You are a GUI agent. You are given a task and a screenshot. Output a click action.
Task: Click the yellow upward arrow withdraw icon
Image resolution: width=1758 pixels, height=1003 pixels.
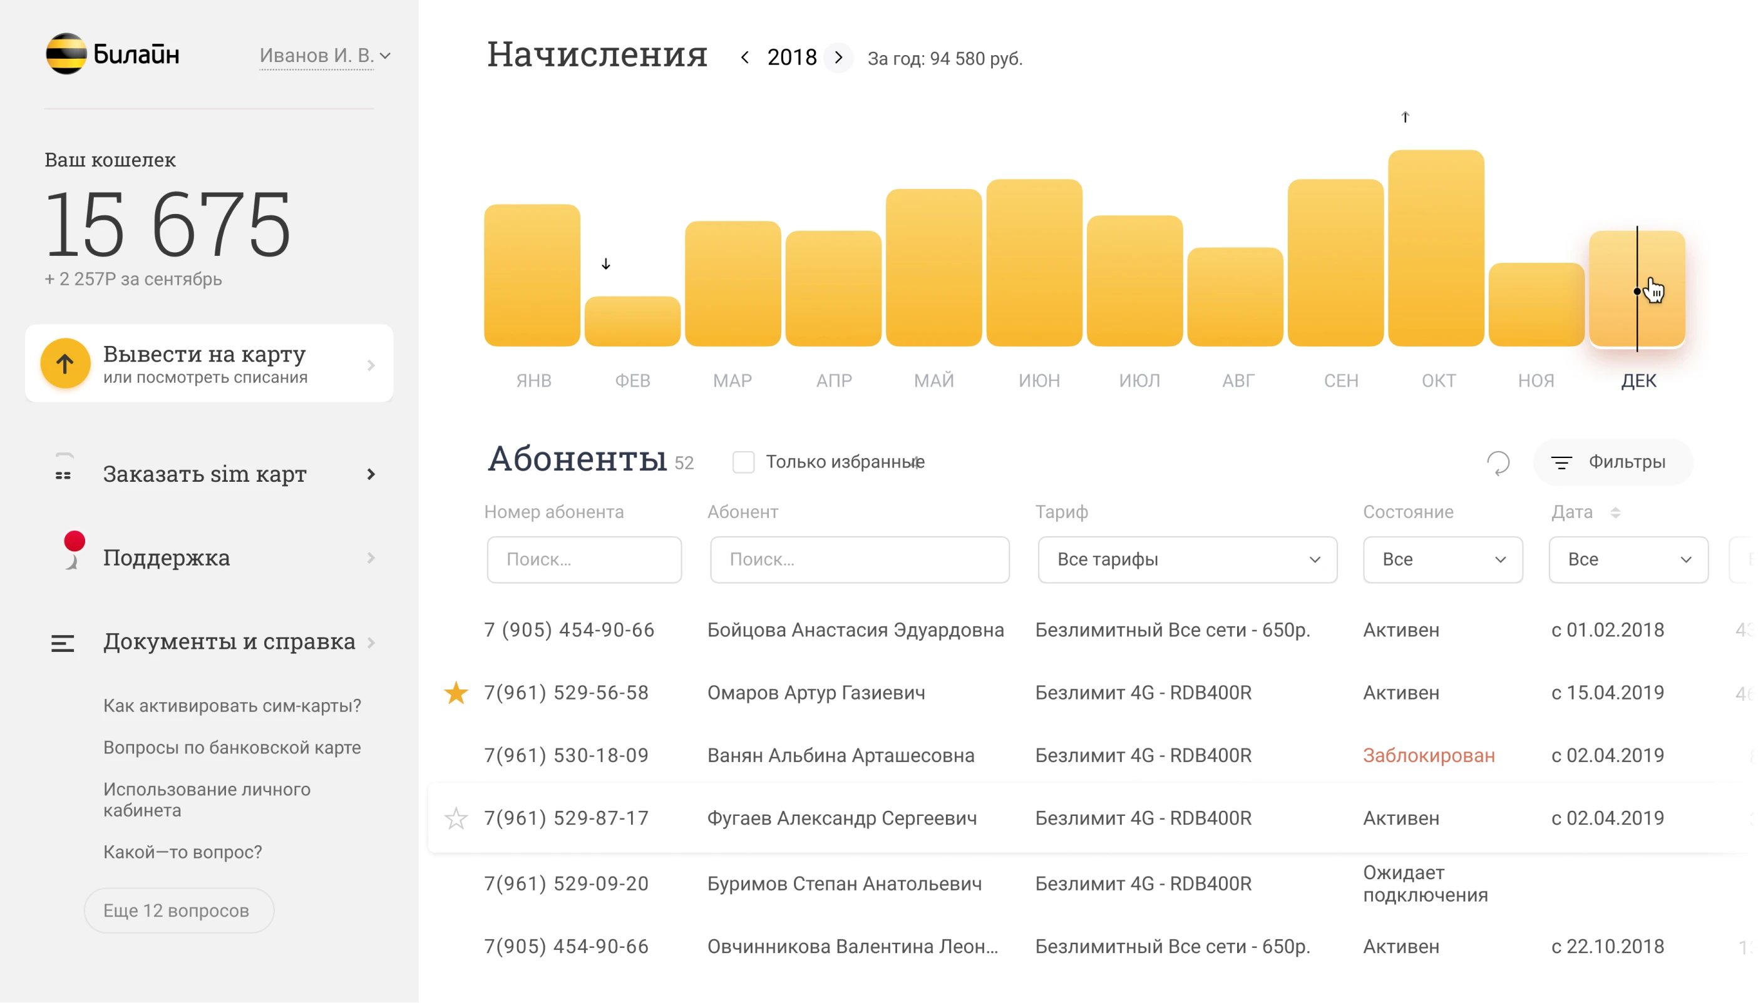tap(64, 363)
